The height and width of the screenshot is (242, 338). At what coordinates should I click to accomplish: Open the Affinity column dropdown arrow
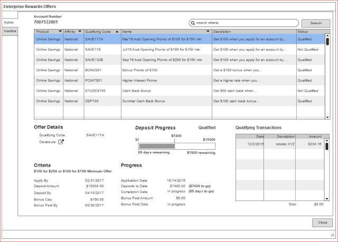pyautogui.click(x=80, y=32)
